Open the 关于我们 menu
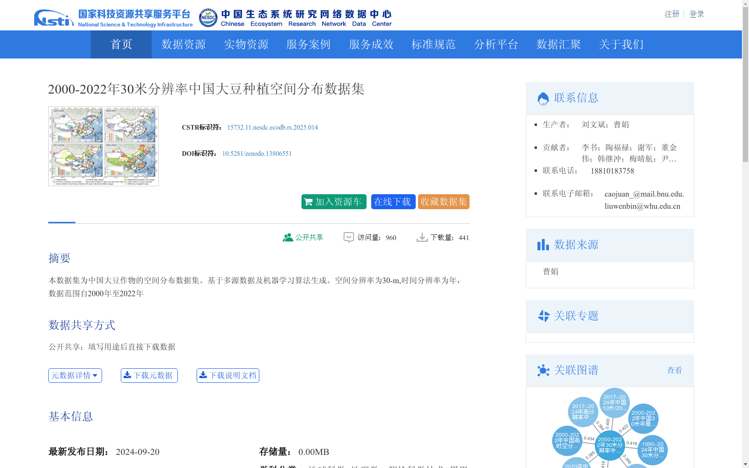This screenshot has height=468, width=749. pyautogui.click(x=621, y=44)
